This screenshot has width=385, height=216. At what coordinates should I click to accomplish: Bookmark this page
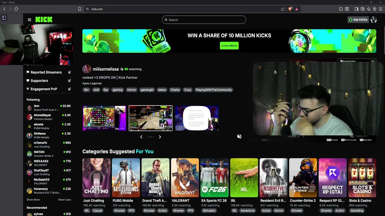79,9
